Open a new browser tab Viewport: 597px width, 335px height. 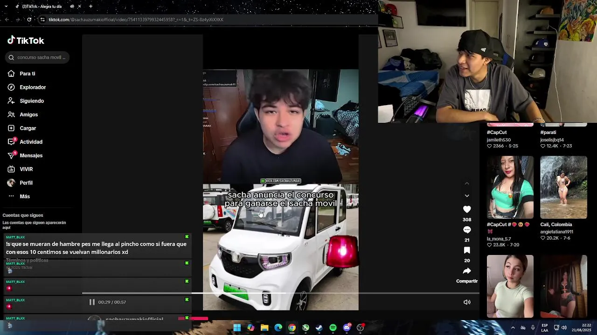coord(90,7)
